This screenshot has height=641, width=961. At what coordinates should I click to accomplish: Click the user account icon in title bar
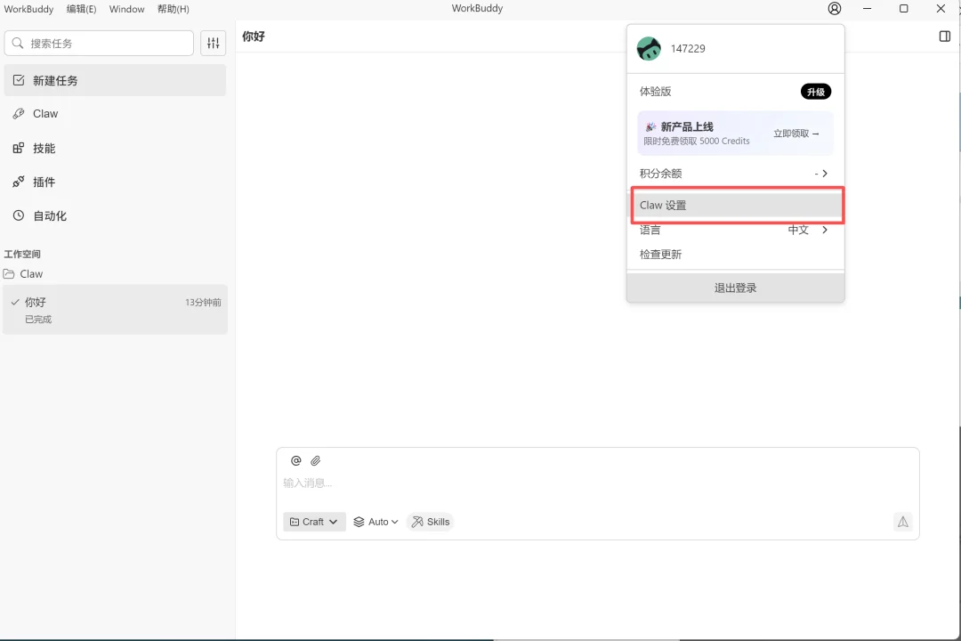coord(834,9)
